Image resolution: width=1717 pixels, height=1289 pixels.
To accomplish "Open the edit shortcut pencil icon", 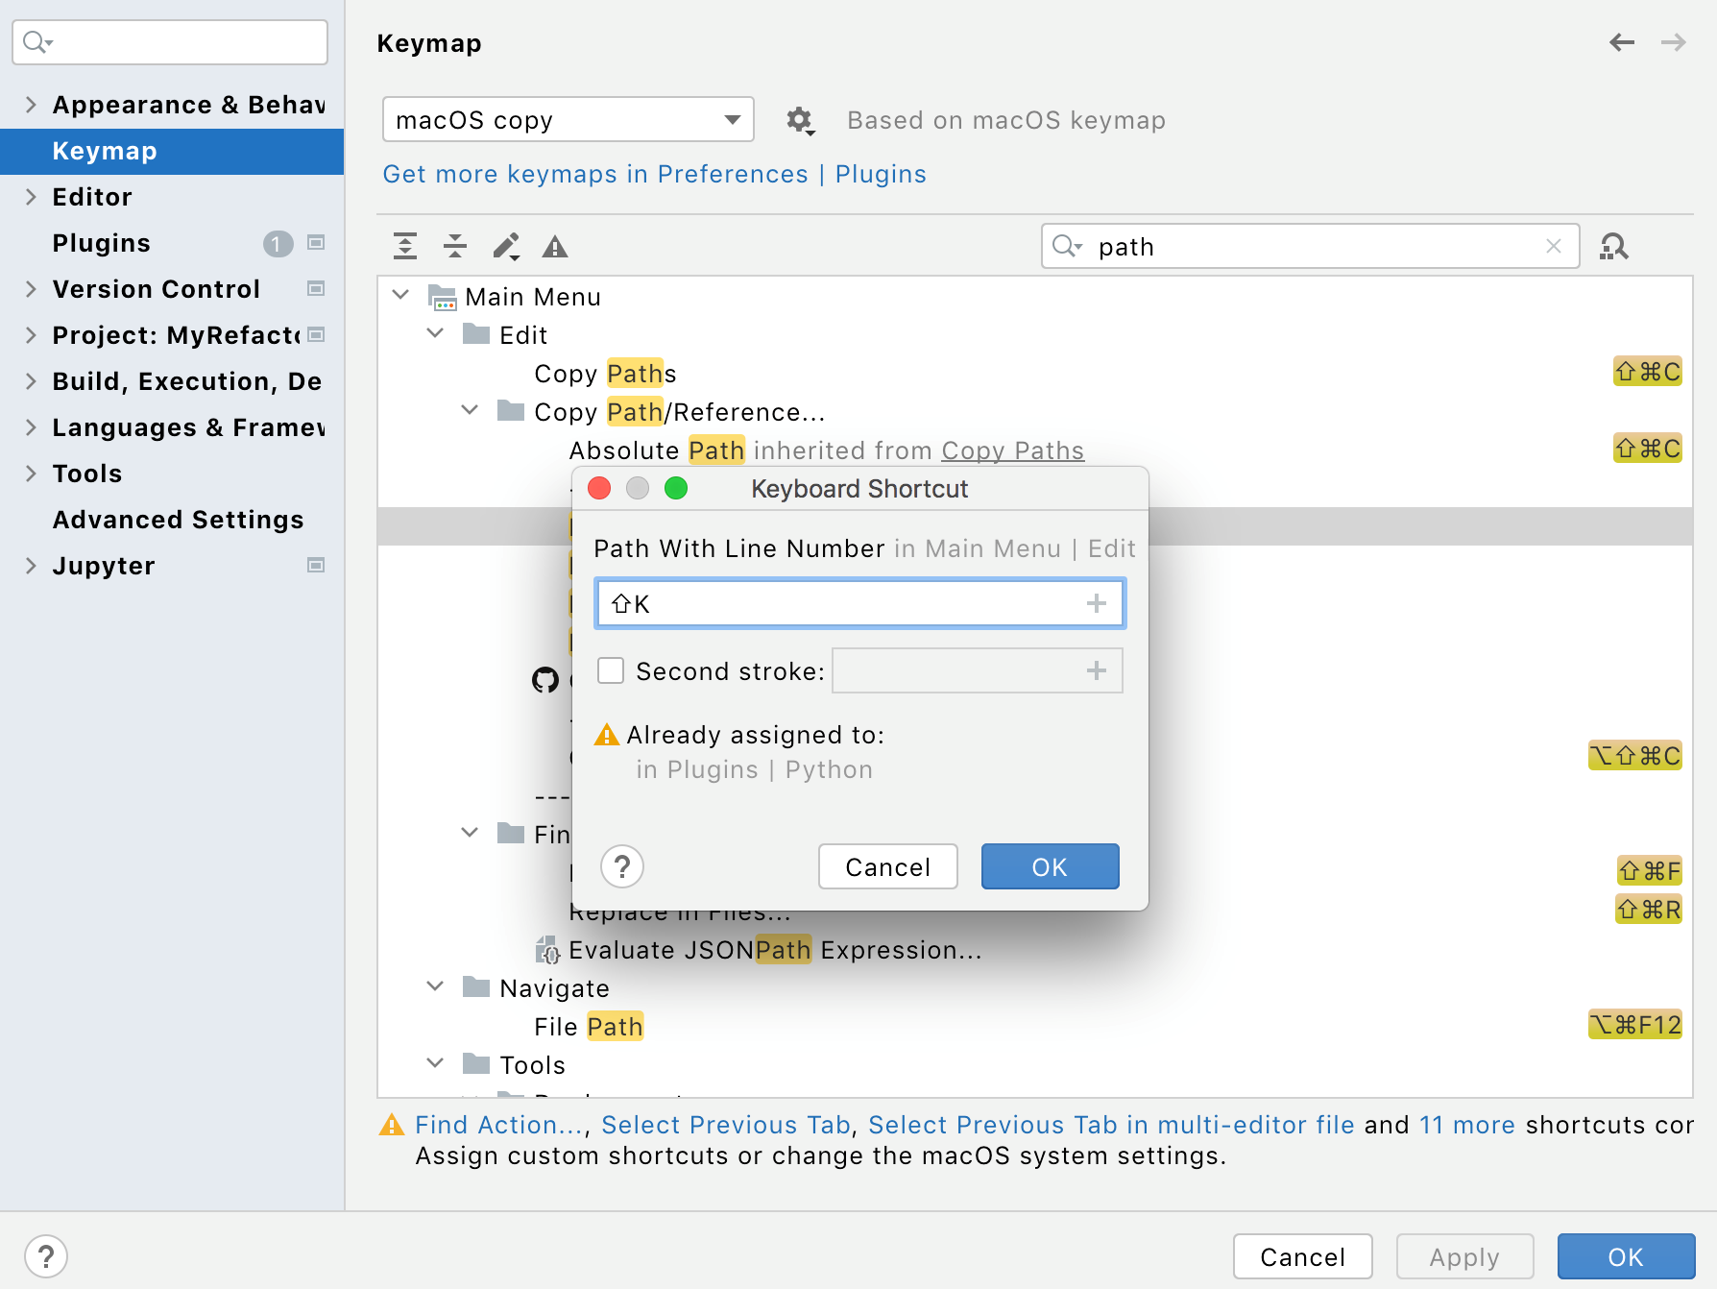I will tap(506, 247).
